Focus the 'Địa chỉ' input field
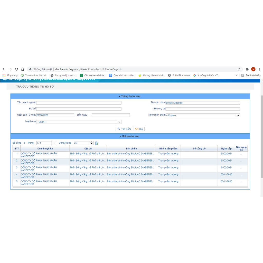 79,109
